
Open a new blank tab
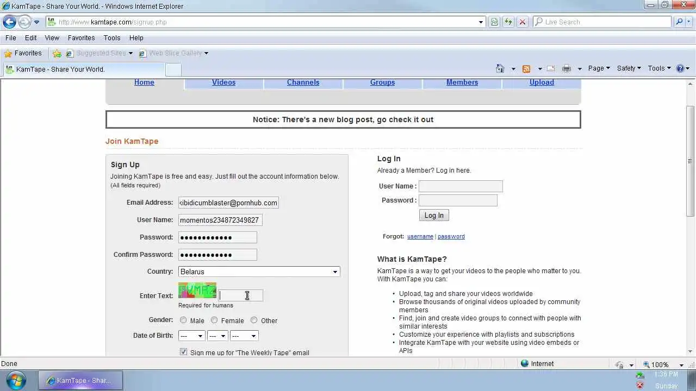click(x=173, y=70)
